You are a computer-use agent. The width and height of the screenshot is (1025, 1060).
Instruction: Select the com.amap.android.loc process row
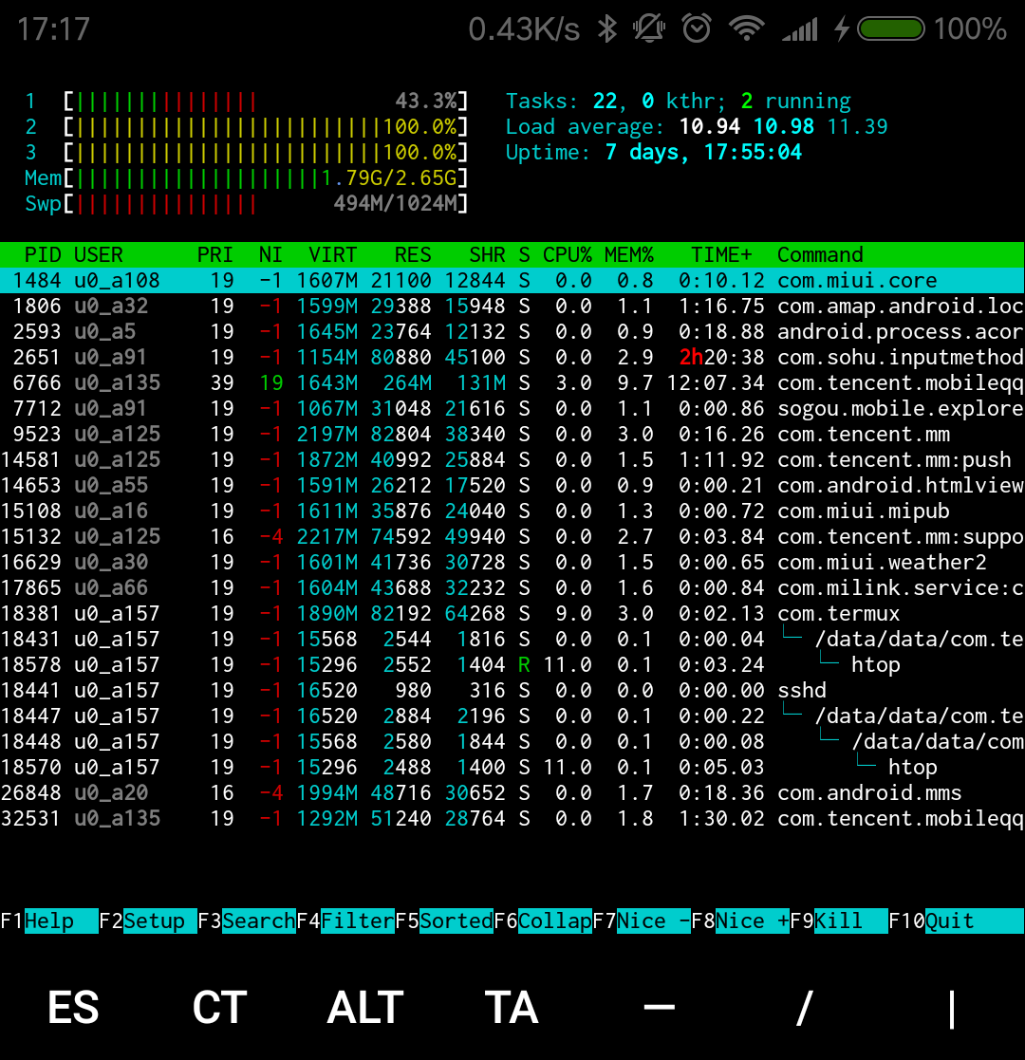click(x=512, y=307)
